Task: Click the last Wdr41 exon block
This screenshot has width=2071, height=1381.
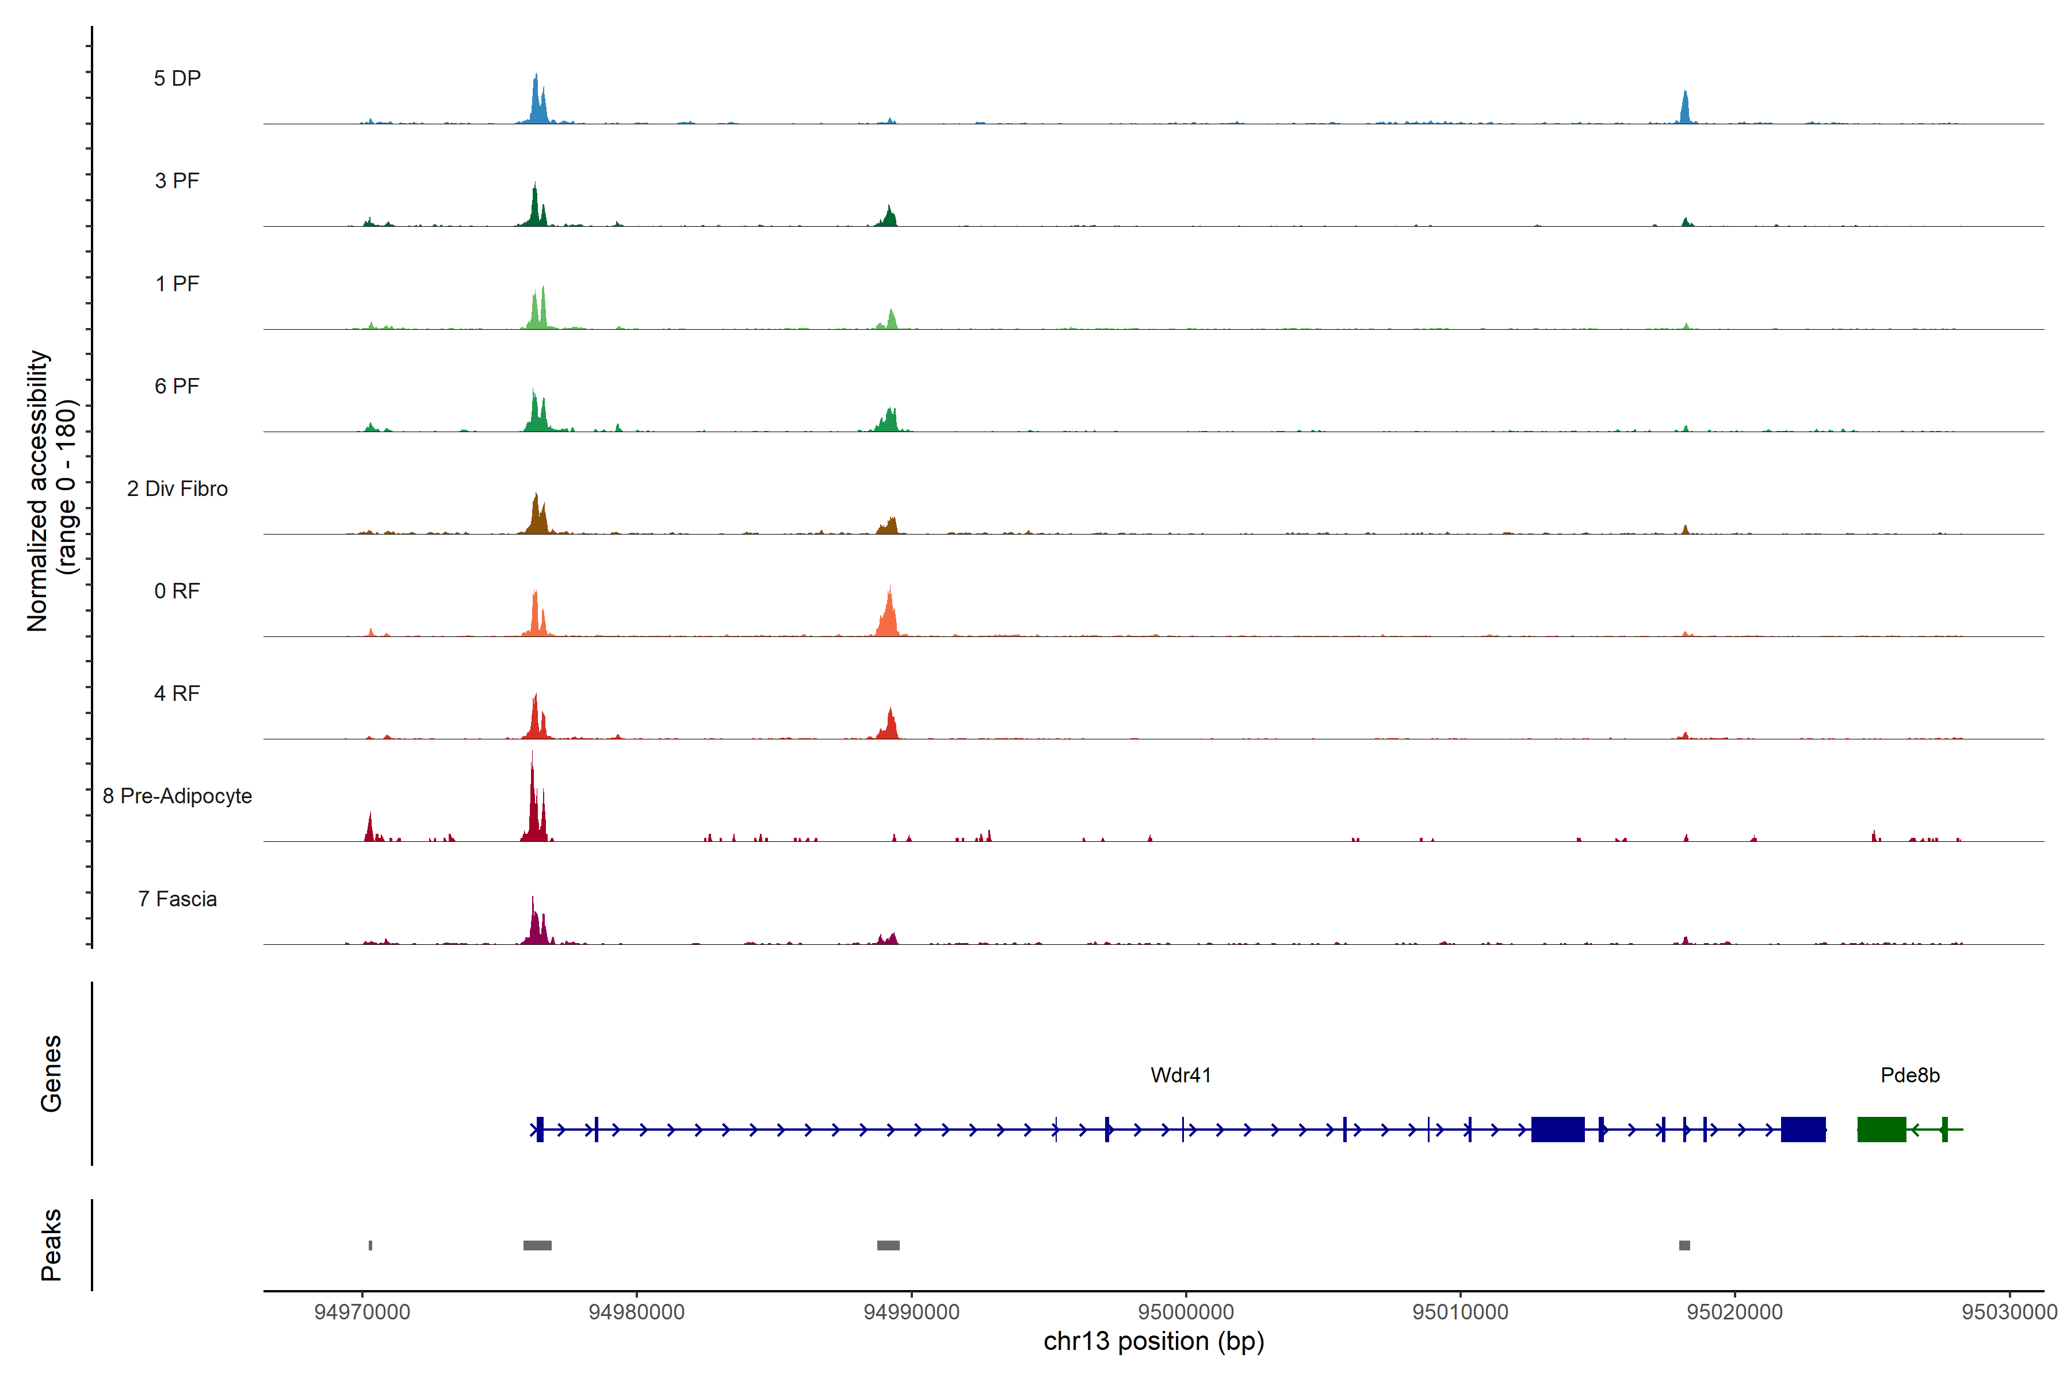Action: click(x=1802, y=1129)
